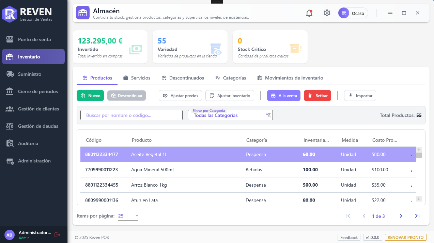The height and width of the screenshot is (243, 434).
Task: Click the REVEN logo icon
Action: tap(10, 14)
